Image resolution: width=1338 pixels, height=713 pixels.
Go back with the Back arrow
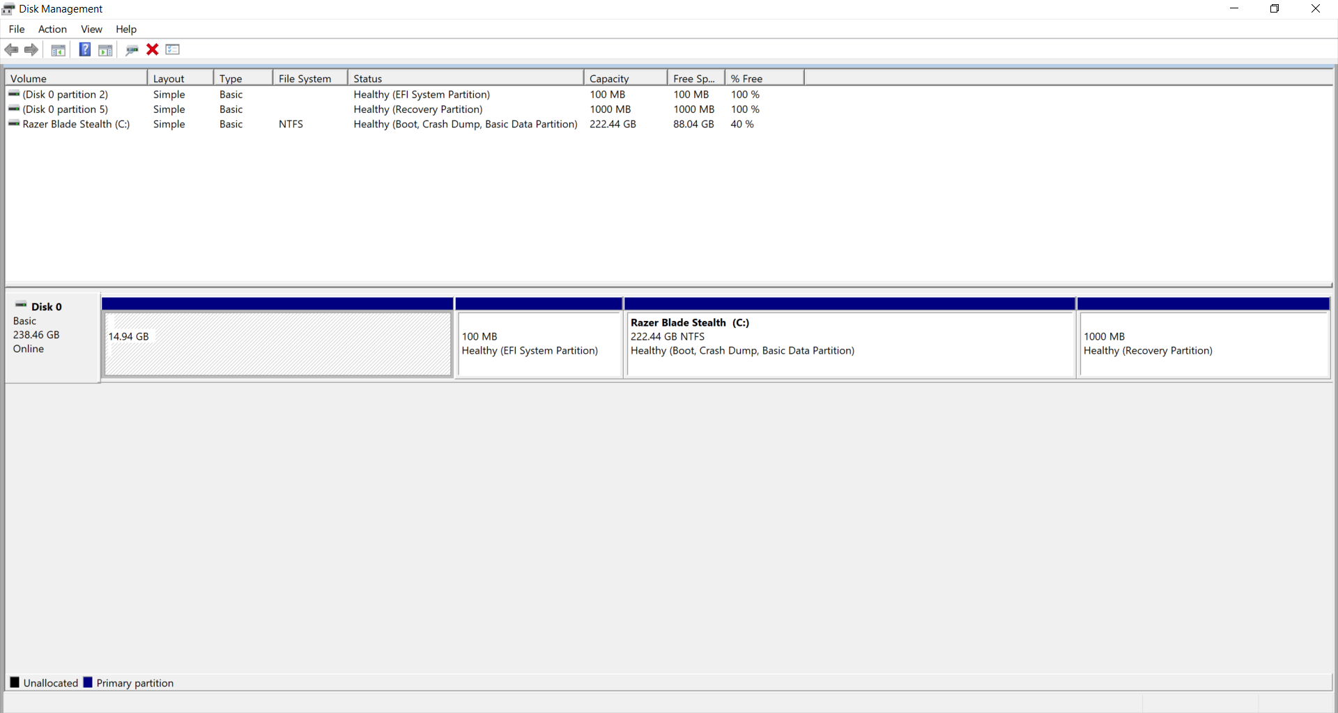11,49
